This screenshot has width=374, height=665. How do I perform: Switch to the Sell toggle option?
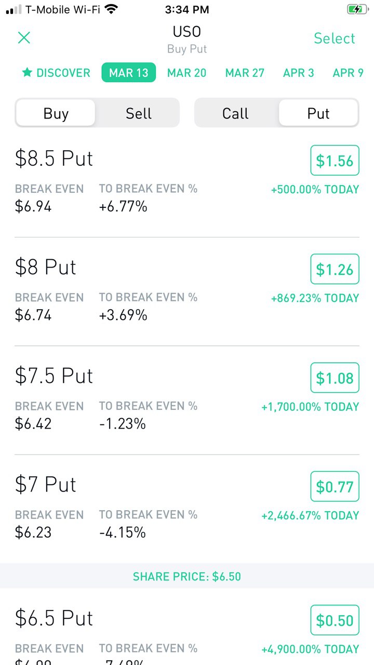pyautogui.click(x=138, y=113)
